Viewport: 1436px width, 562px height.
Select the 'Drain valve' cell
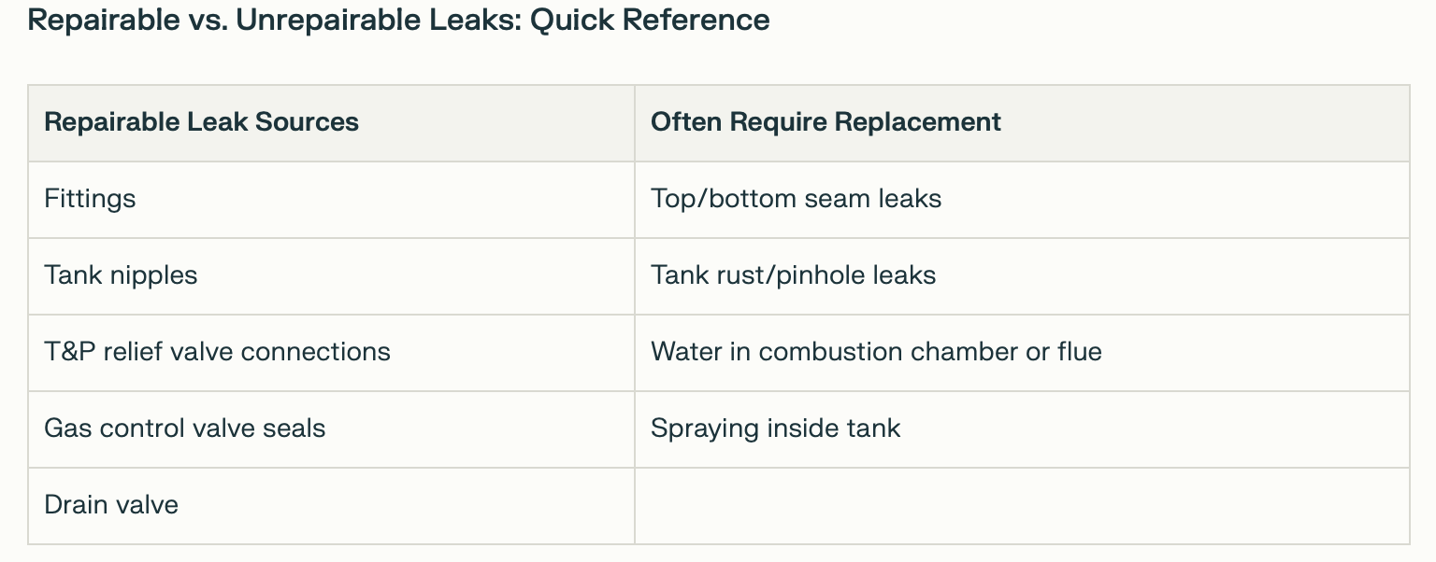click(110, 505)
